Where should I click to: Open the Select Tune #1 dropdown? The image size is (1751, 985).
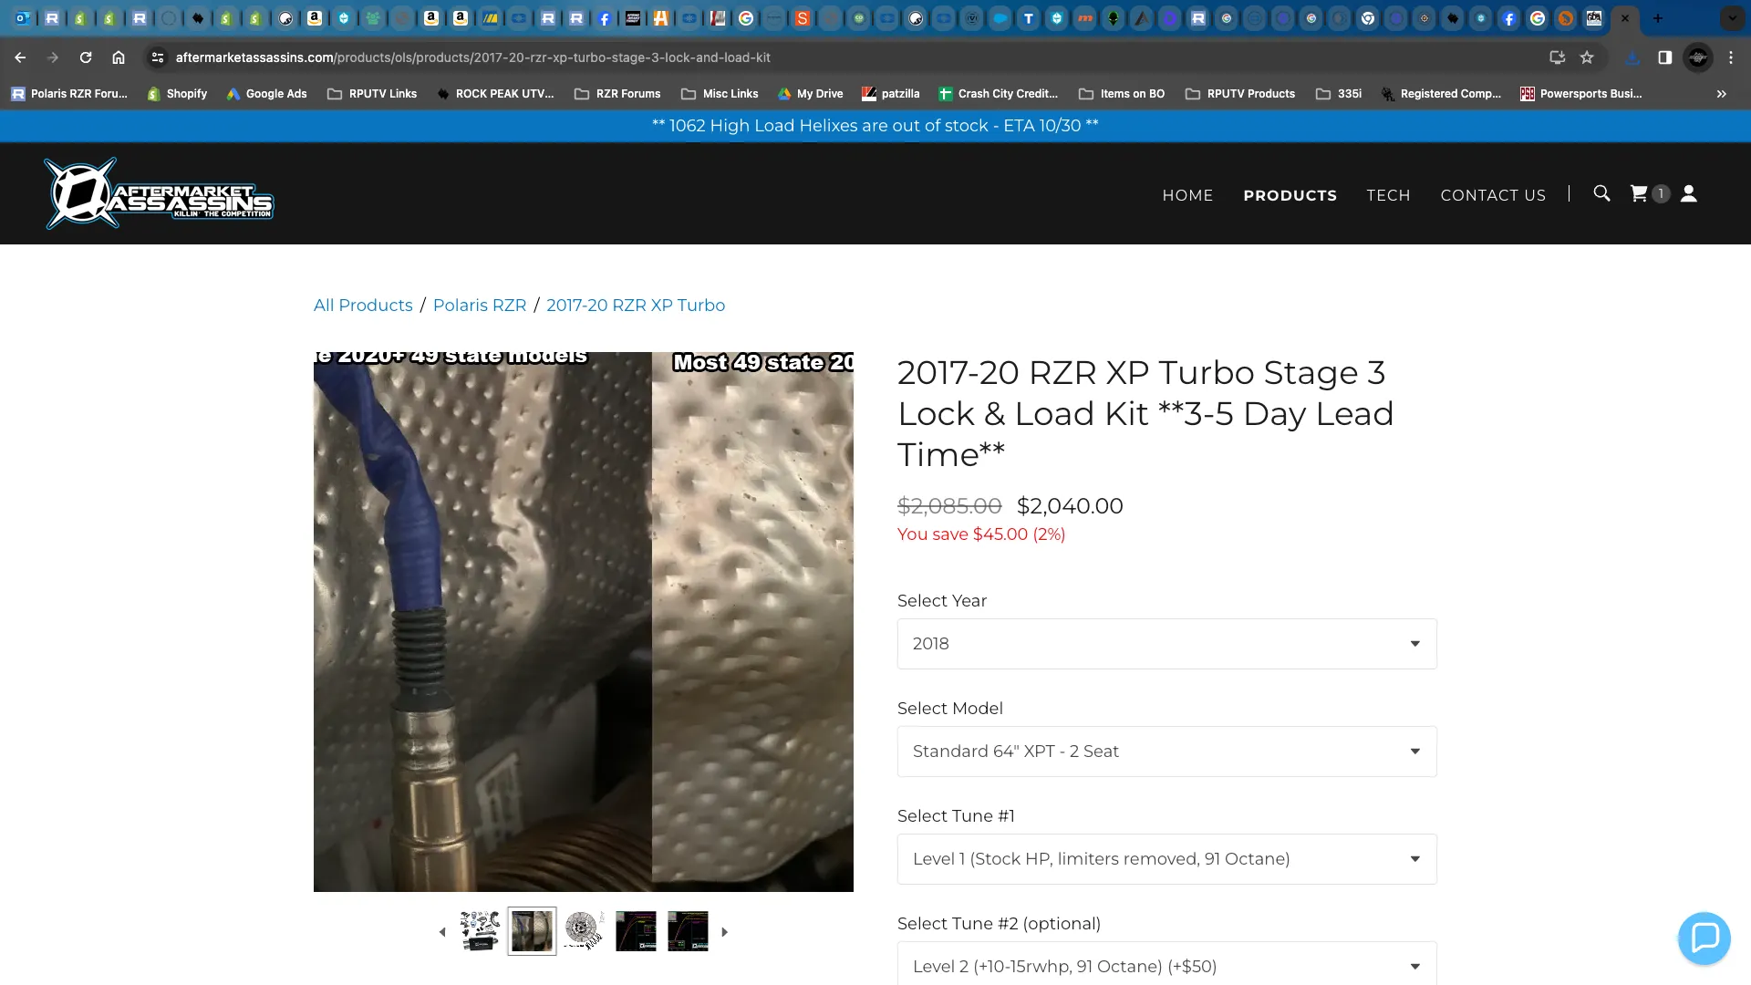[x=1167, y=859]
